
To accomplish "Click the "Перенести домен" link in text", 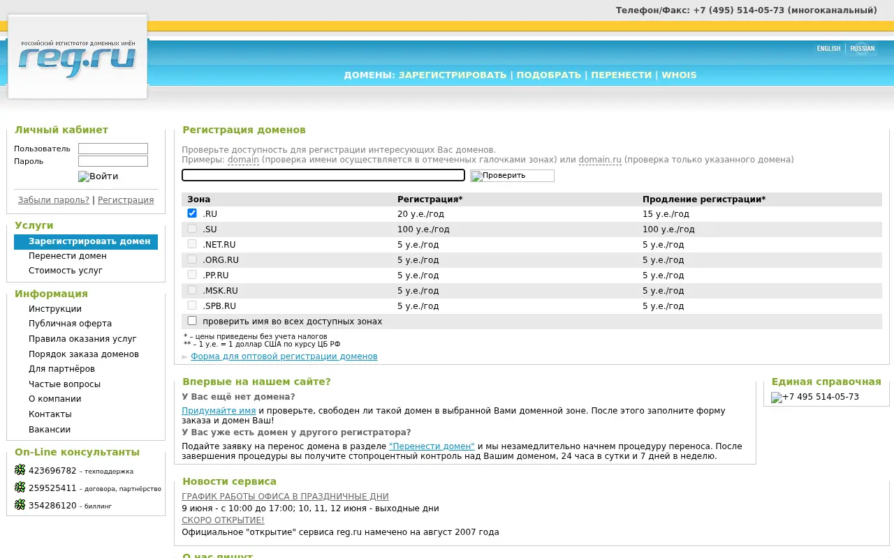I will coord(432,446).
